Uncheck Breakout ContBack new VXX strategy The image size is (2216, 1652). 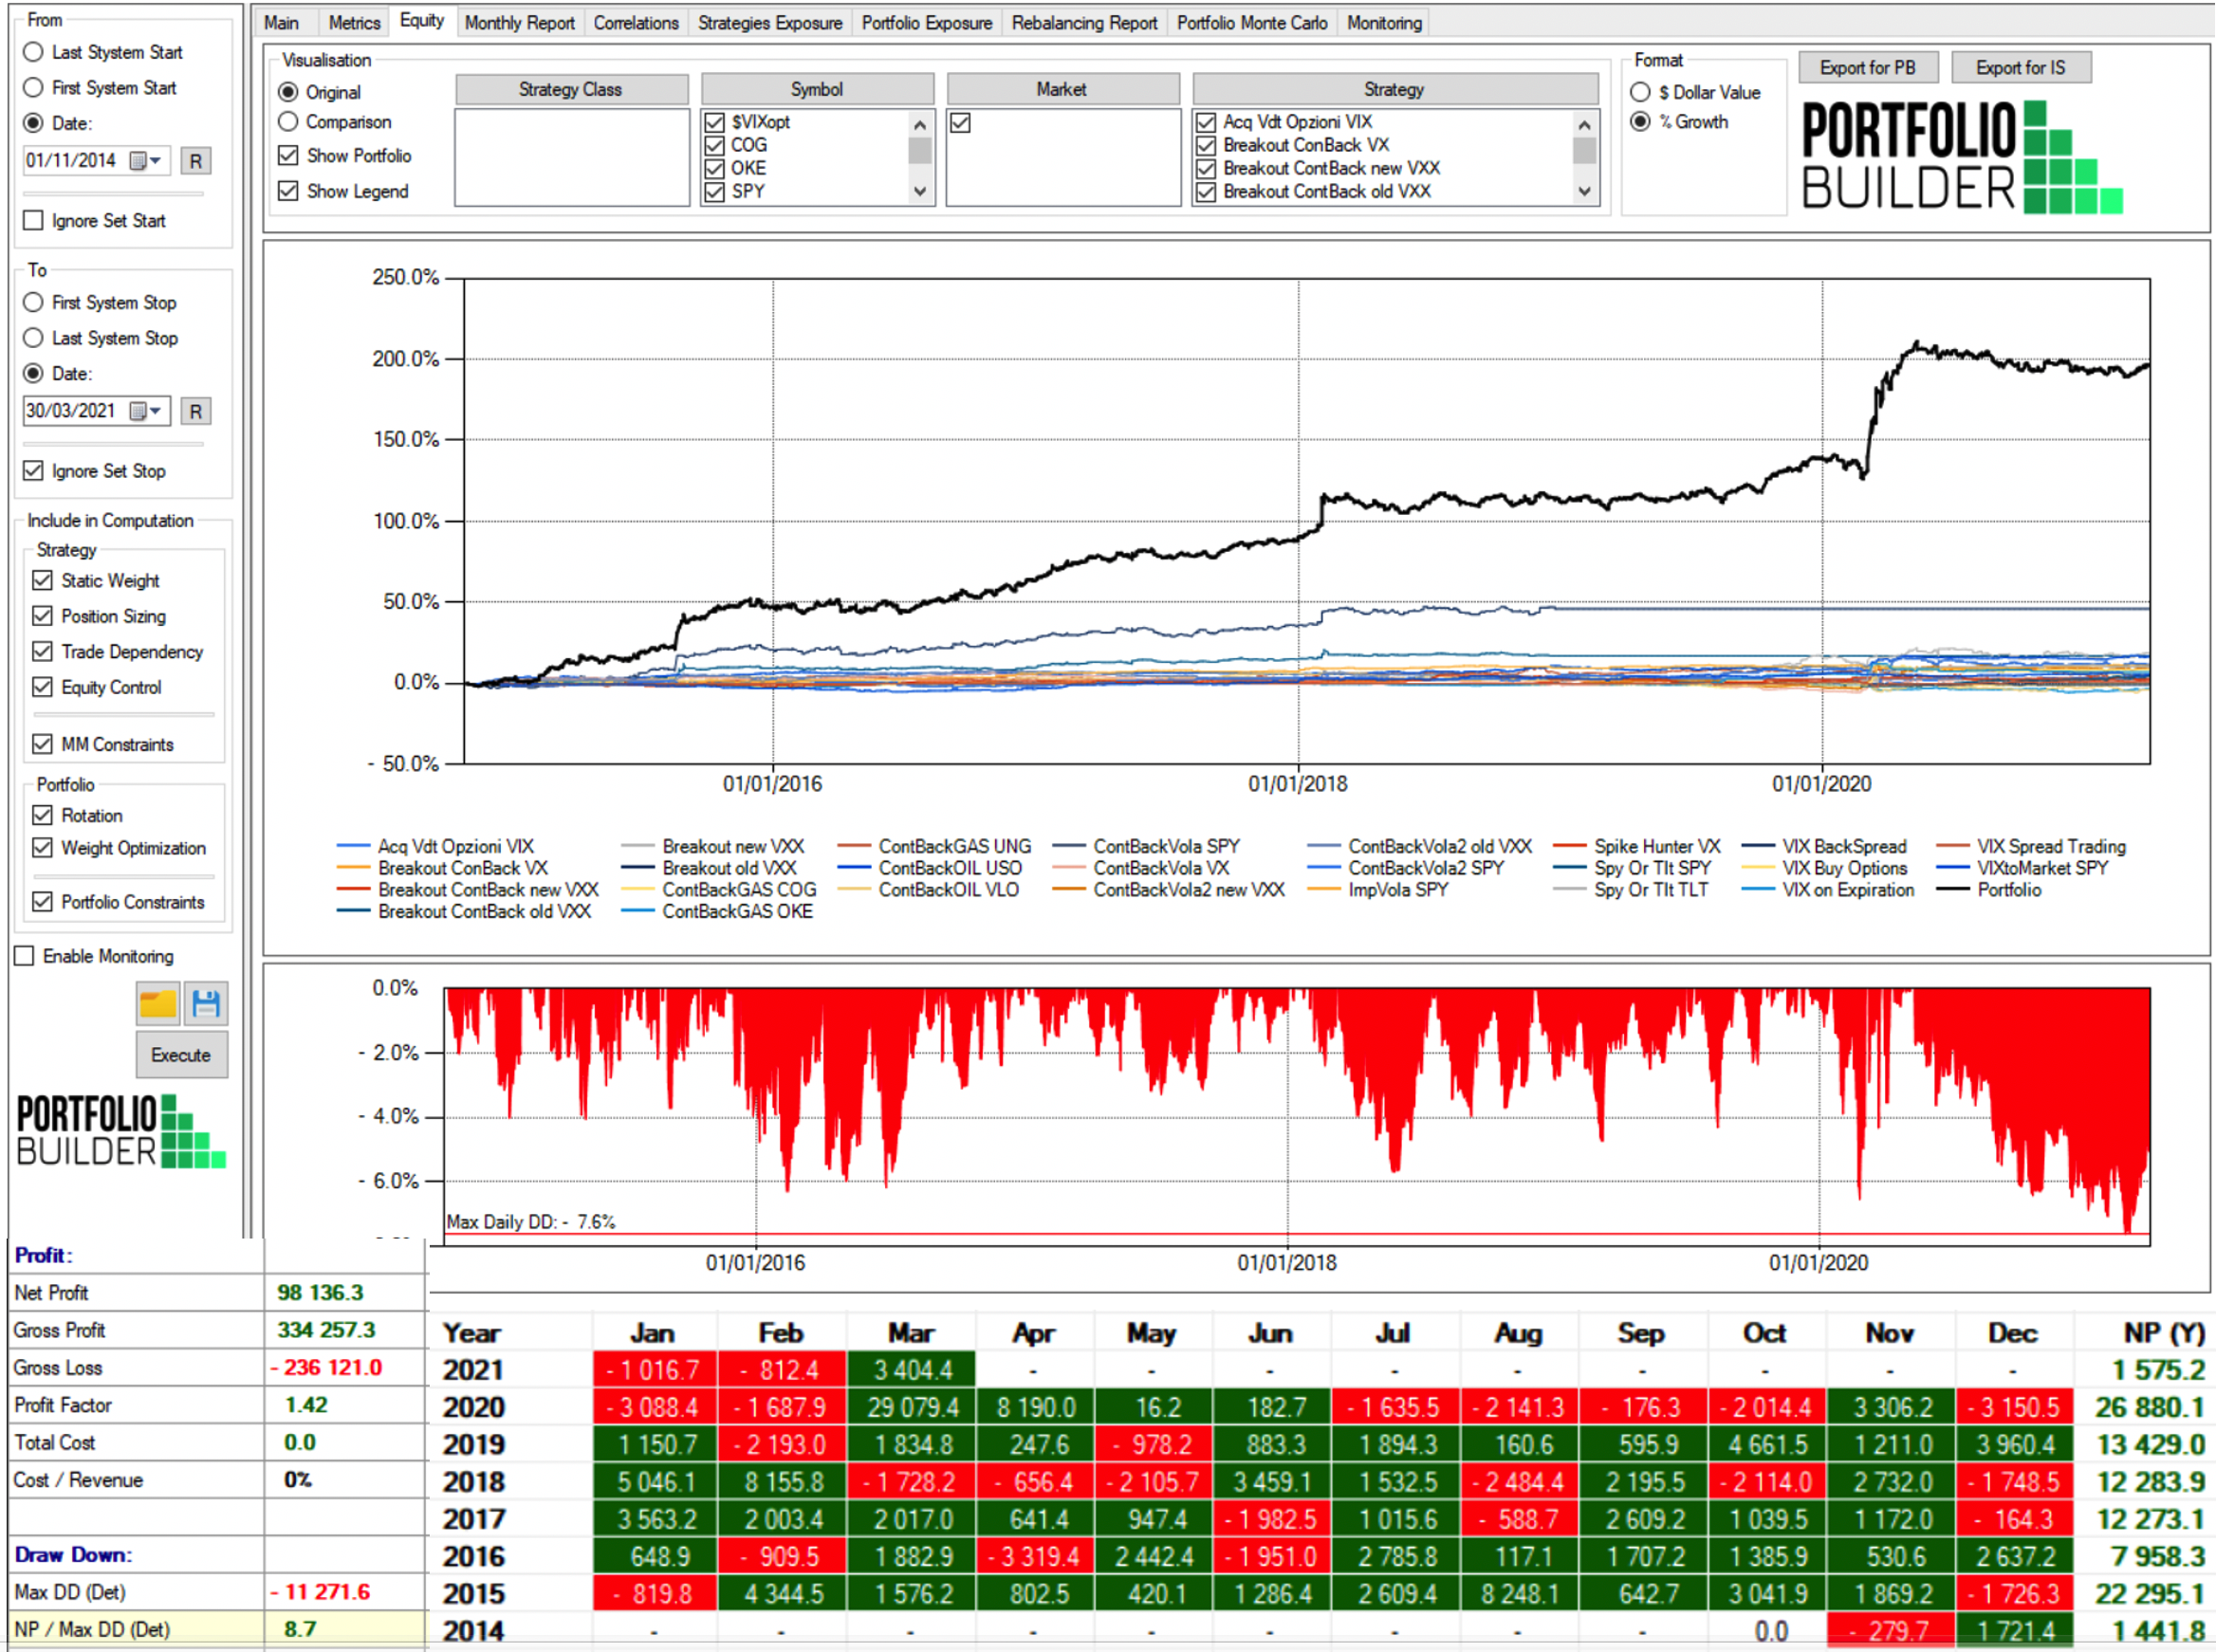1207,168
